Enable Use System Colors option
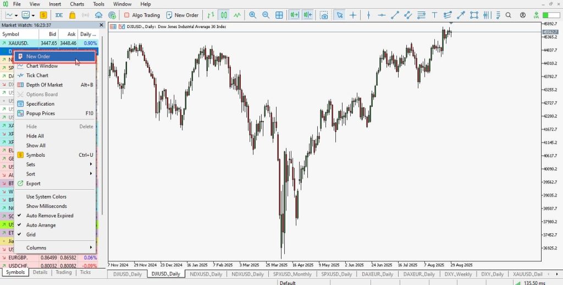This screenshot has width=563, height=285. coord(55,196)
